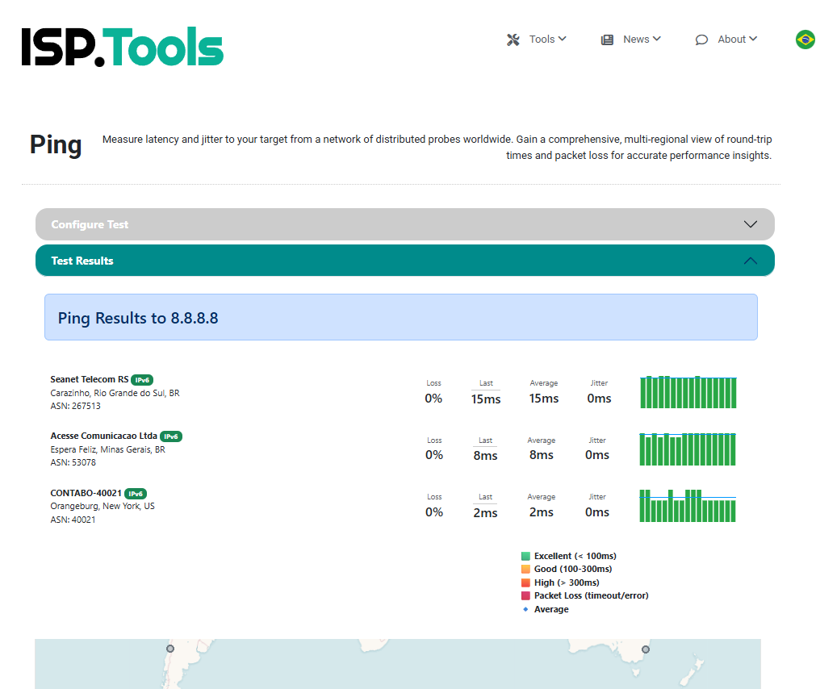Sort by the Last column for Seanet
This screenshot has height=689, width=820.
pyautogui.click(x=485, y=383)
